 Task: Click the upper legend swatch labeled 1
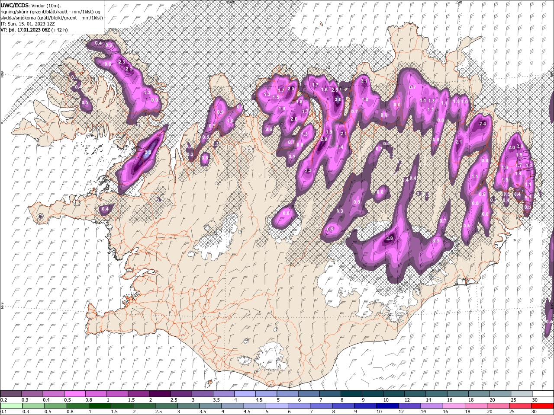coord(117,394)
